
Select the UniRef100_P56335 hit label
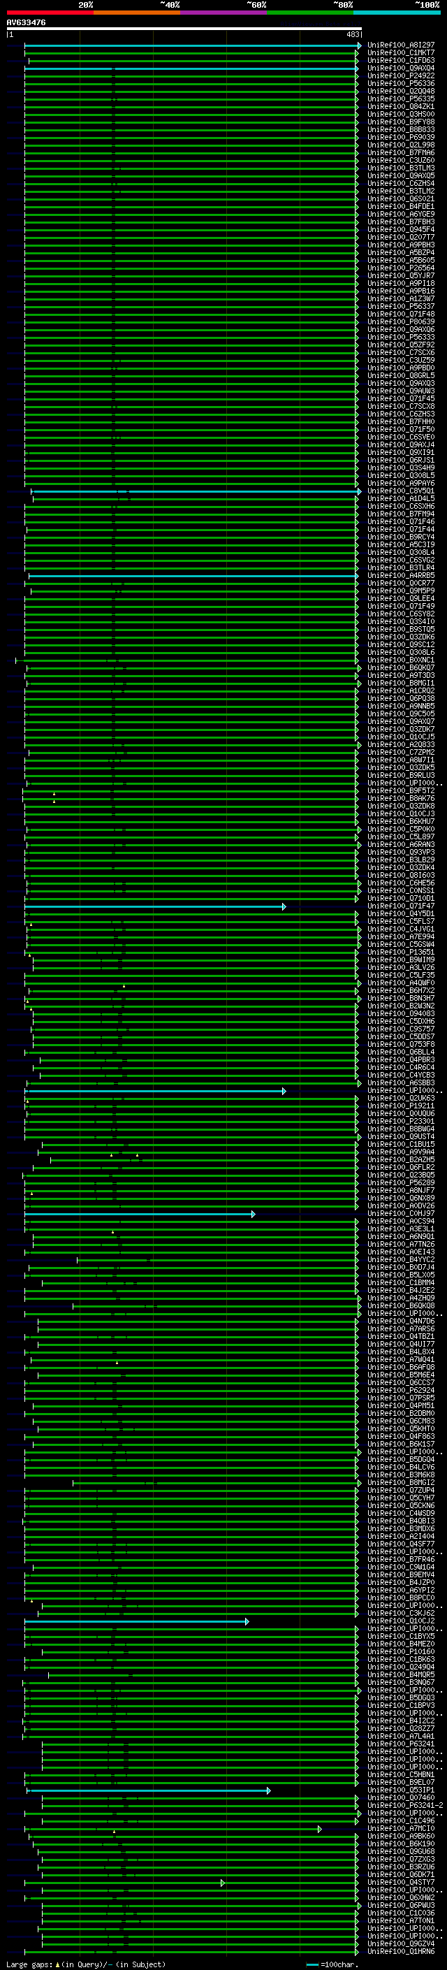[x=401, y=99]
